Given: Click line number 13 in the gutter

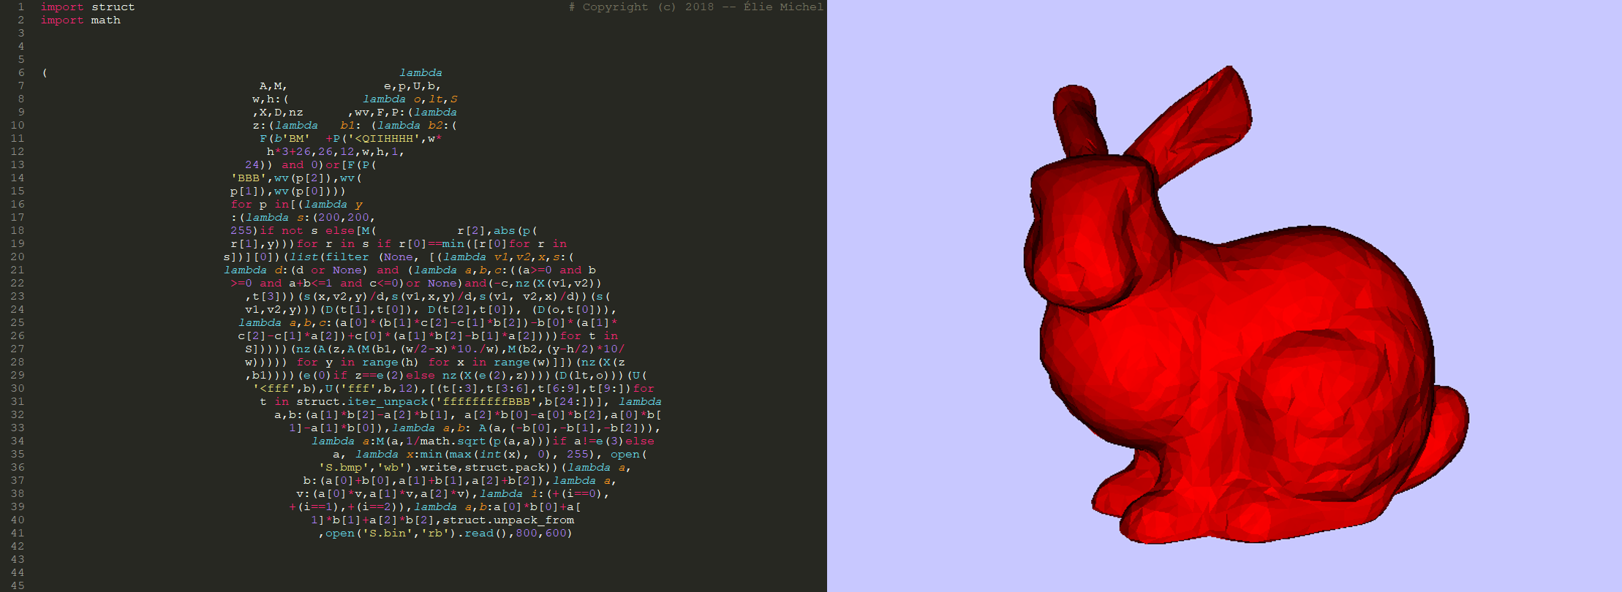Looking at the screenshot, I should tap(18, 165).
